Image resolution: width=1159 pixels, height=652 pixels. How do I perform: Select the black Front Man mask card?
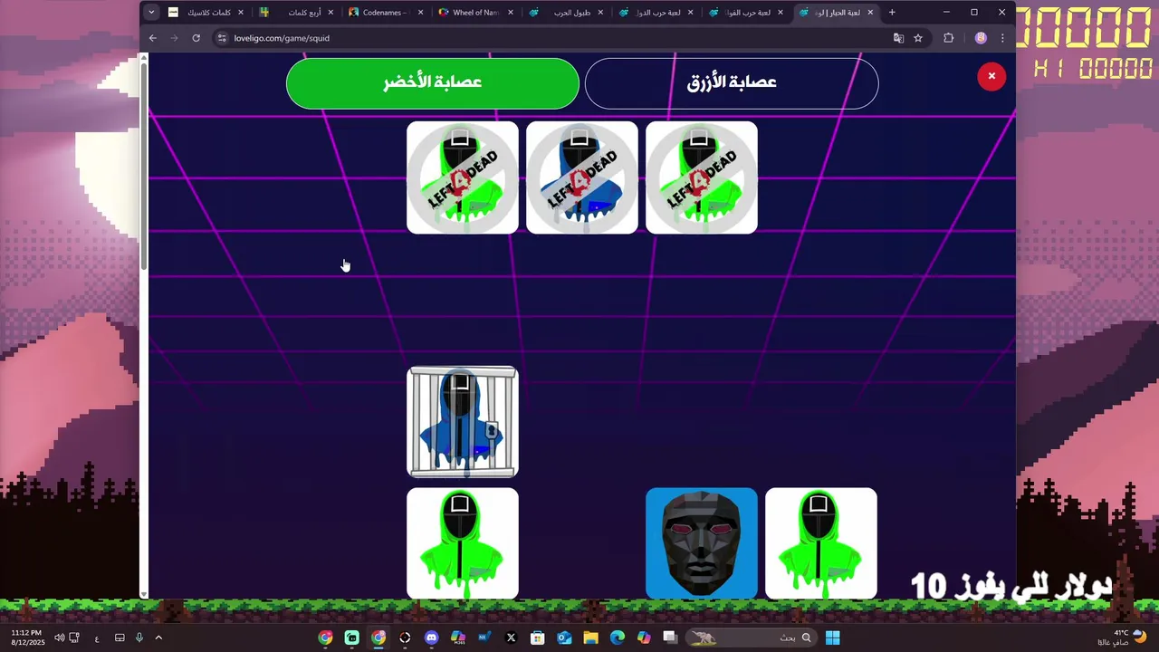tap(702, 543)
